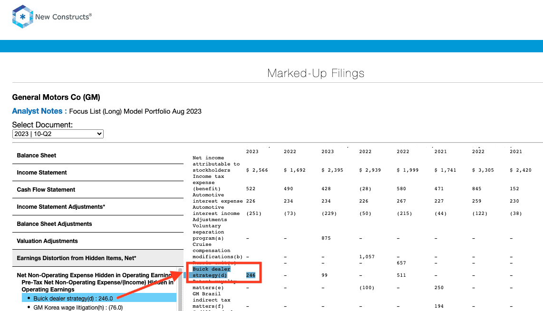Click the $ 2,420 net income value
Image resolution: width=543 pixels, height=311 pixels.
tap(521, 170)
